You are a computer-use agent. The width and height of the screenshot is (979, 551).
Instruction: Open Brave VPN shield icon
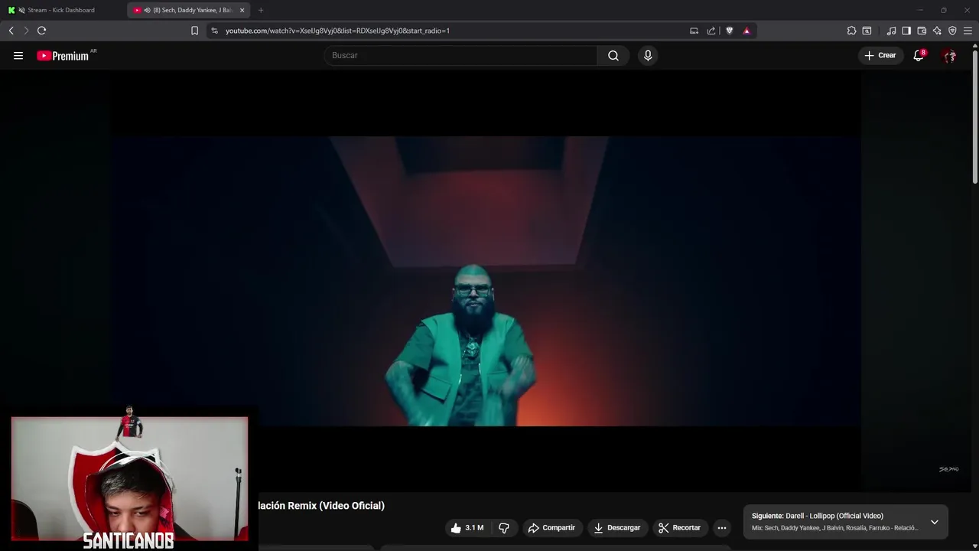click(x=952, y=31)
